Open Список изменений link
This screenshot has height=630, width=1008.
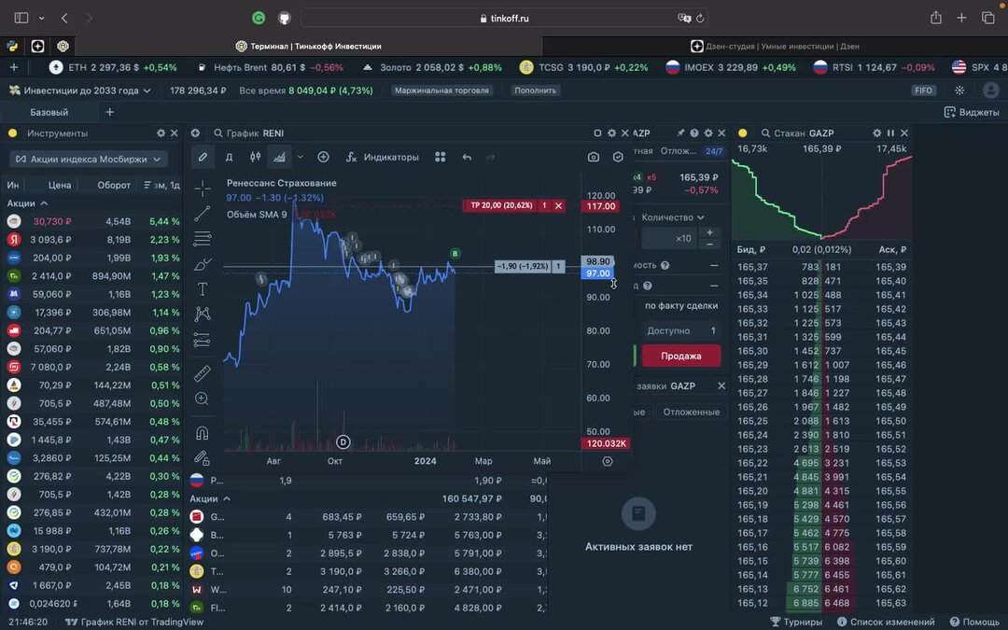tap(886, 622)
